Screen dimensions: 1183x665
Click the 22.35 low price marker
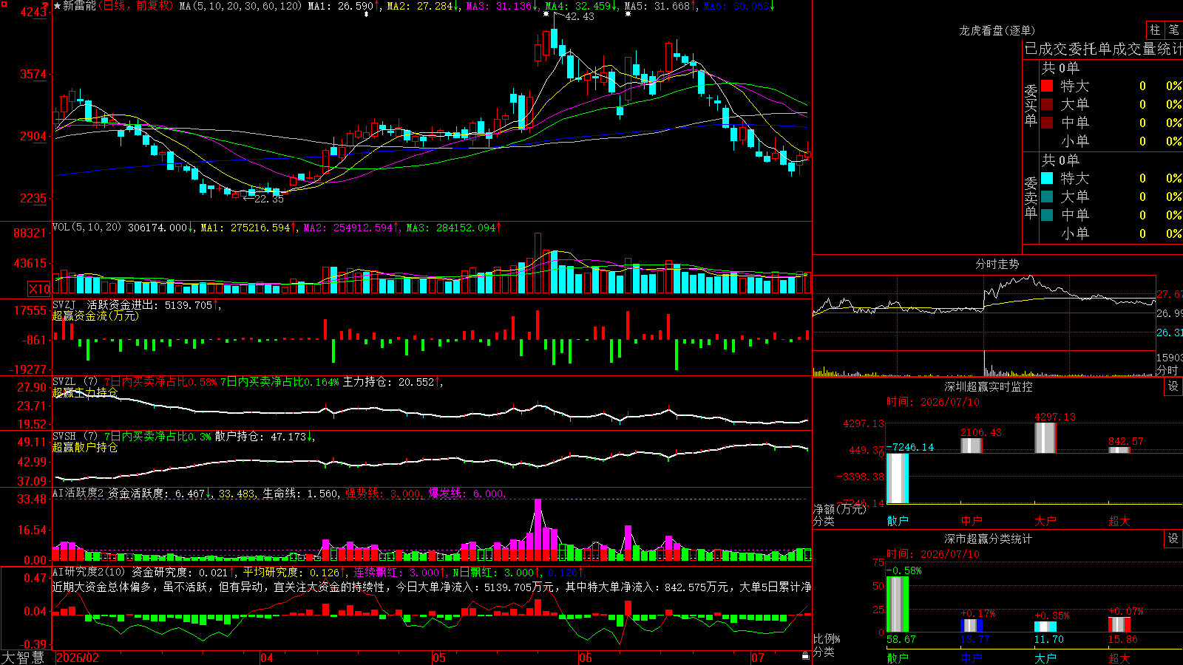pyautogui.click(x=268, y=199)
